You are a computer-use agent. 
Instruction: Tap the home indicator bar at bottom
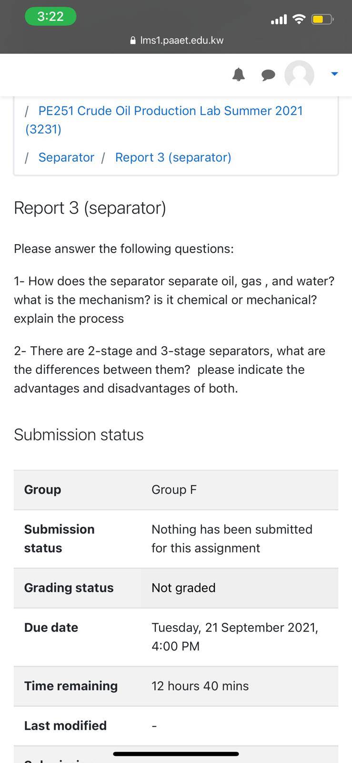[x=176, y=754]
